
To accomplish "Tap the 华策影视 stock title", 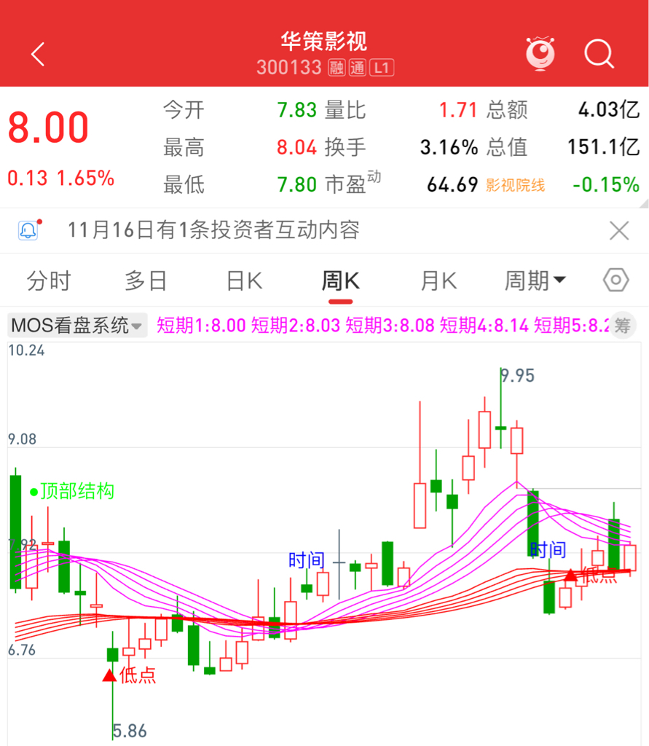I will coord(323,42).
